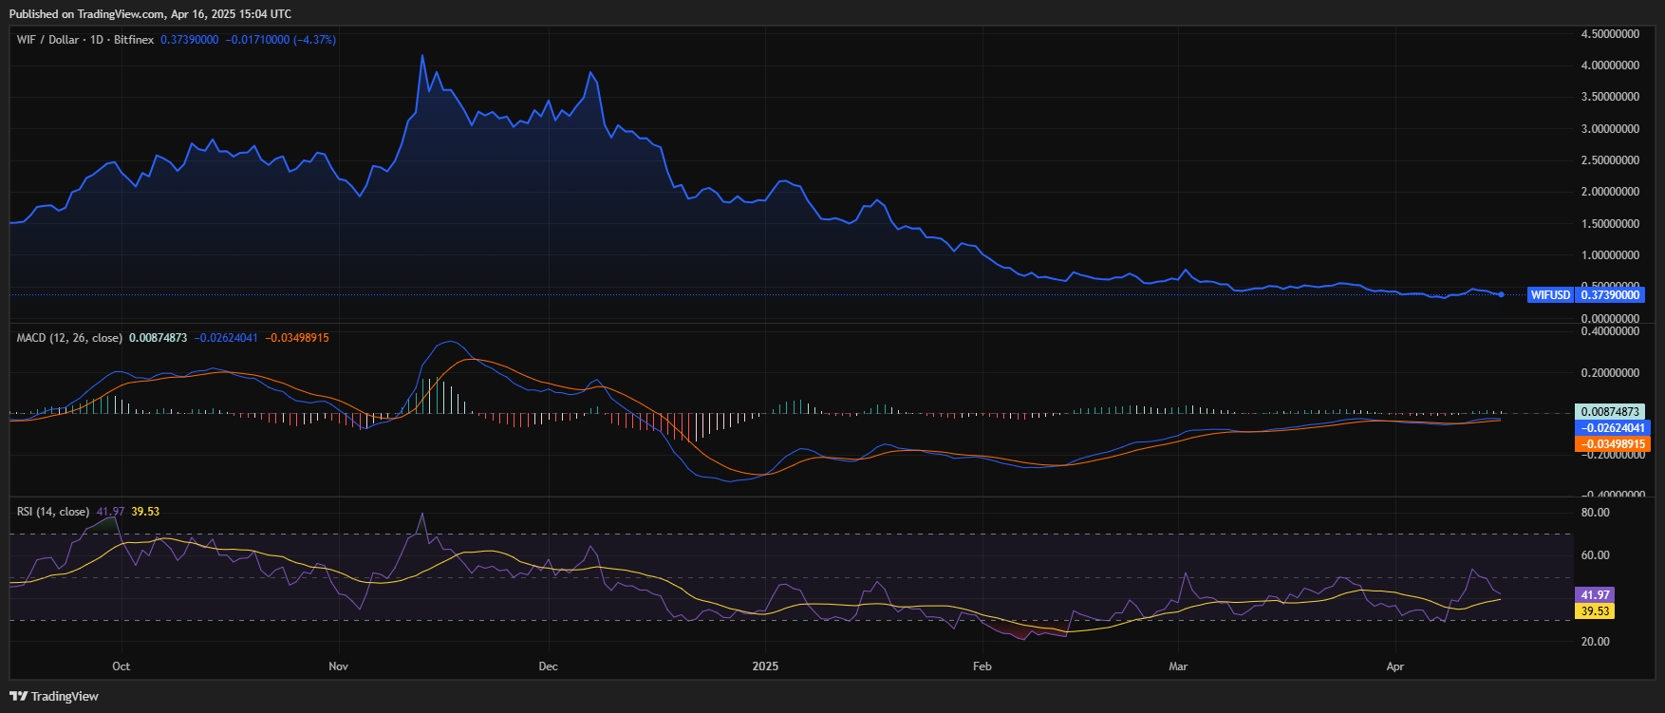Click the Published on TradingView.com header text
Viewport: 1665px width, 713px height.
coord(150,14)
